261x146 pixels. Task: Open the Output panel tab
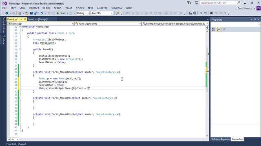tap(22, 144)
